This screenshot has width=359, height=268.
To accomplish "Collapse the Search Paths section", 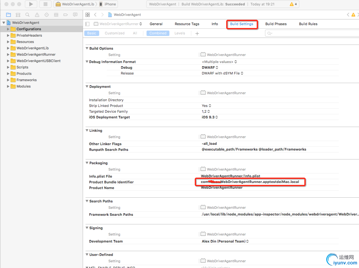I will coord(87,201).
